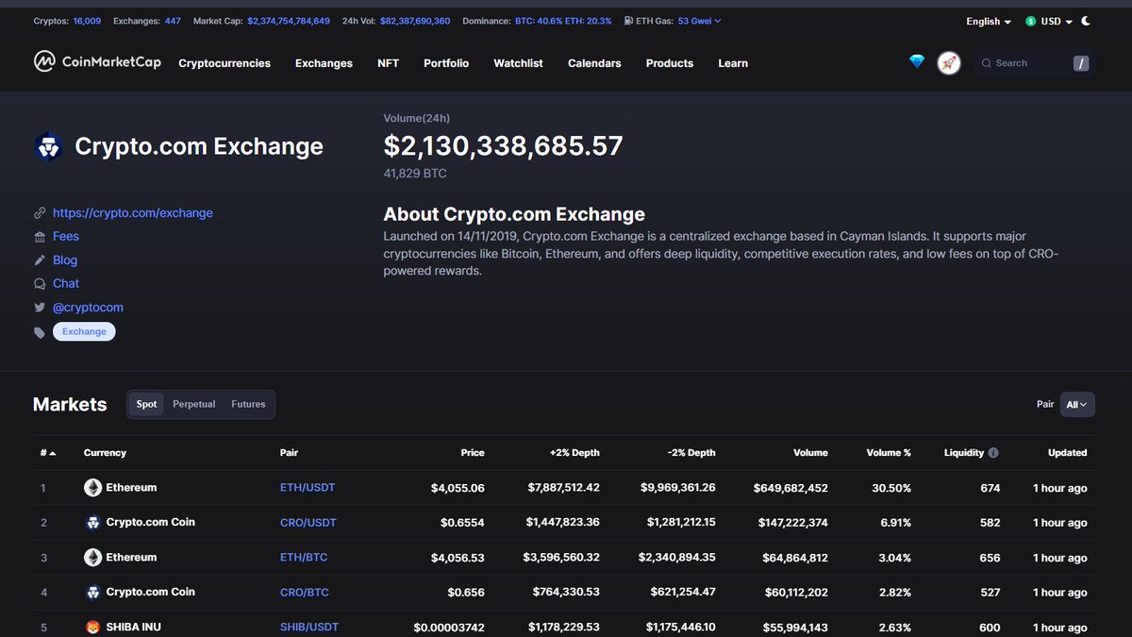Open the @cryptocom Twitter link
This screenshot has height=637, width=1132.
click(x=88, y=308)
